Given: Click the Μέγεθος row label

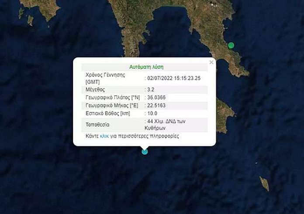Looking at the screenshot, I should coord(95,90).
